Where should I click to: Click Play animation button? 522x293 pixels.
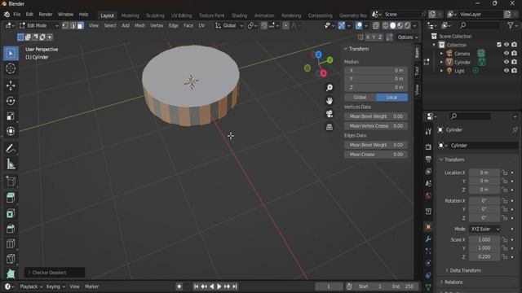pos(219,286)
